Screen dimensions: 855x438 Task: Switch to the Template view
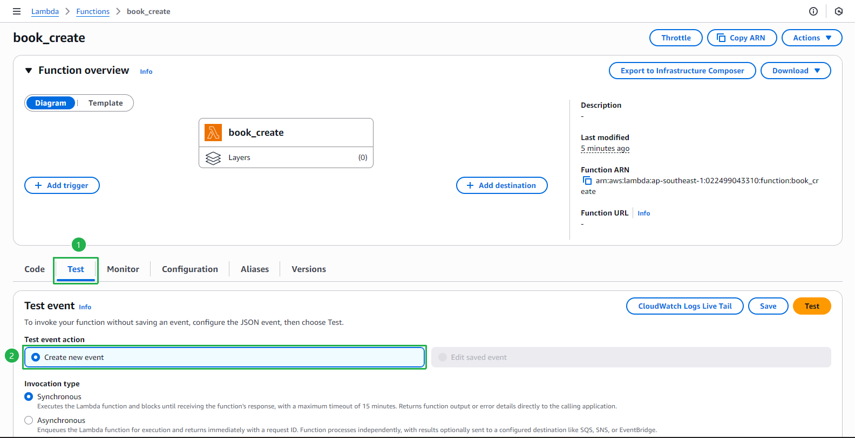coord(106,103)
